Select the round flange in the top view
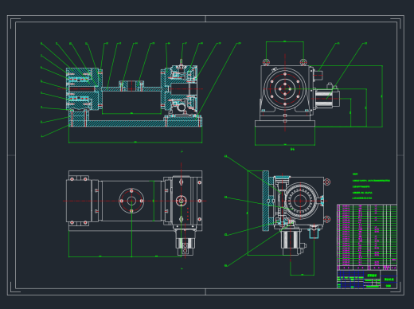 pyautogui.click(x=131, y=201)
